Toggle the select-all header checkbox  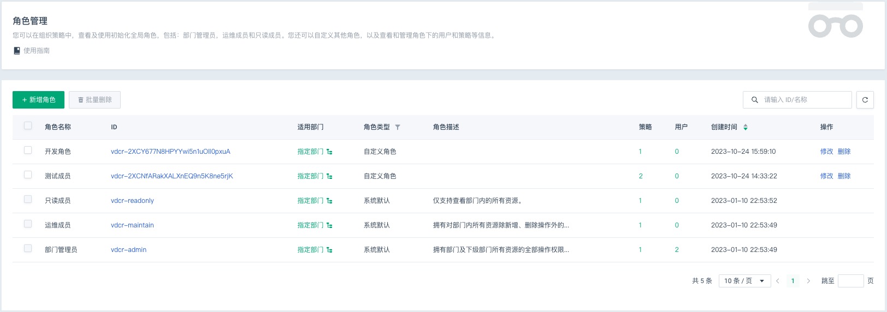28,126
